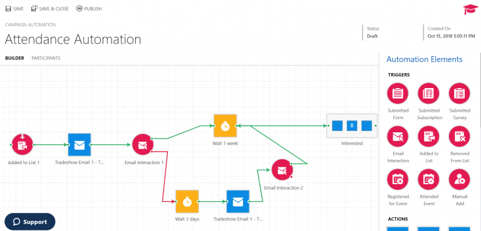Image resolution: width=481 pixels, height=231 pixels.
Task: Choose the Registered for Event trigger
Action: 398,180
